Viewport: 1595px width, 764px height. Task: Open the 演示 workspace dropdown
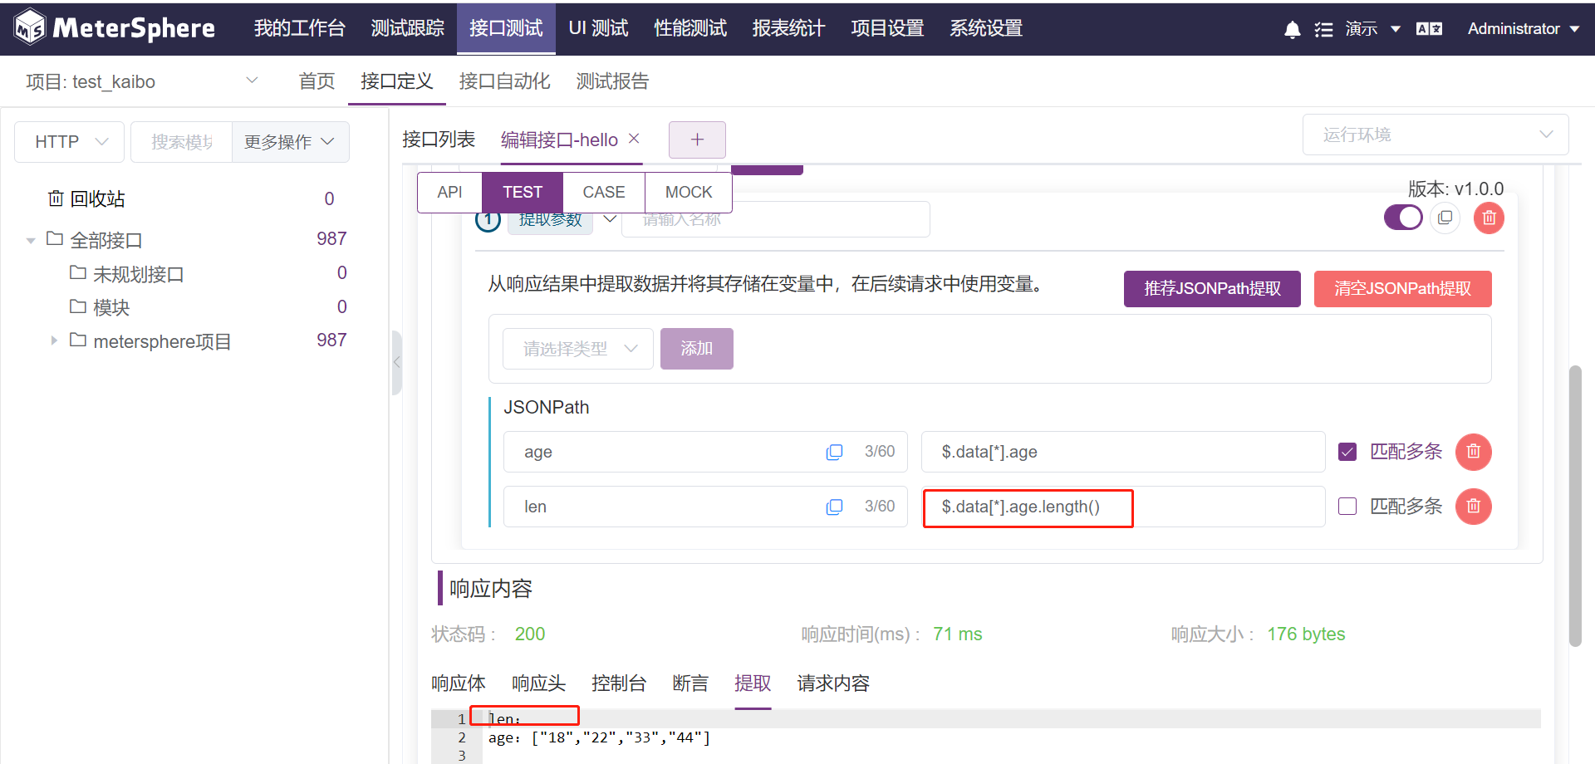[x=1372, y=29]
